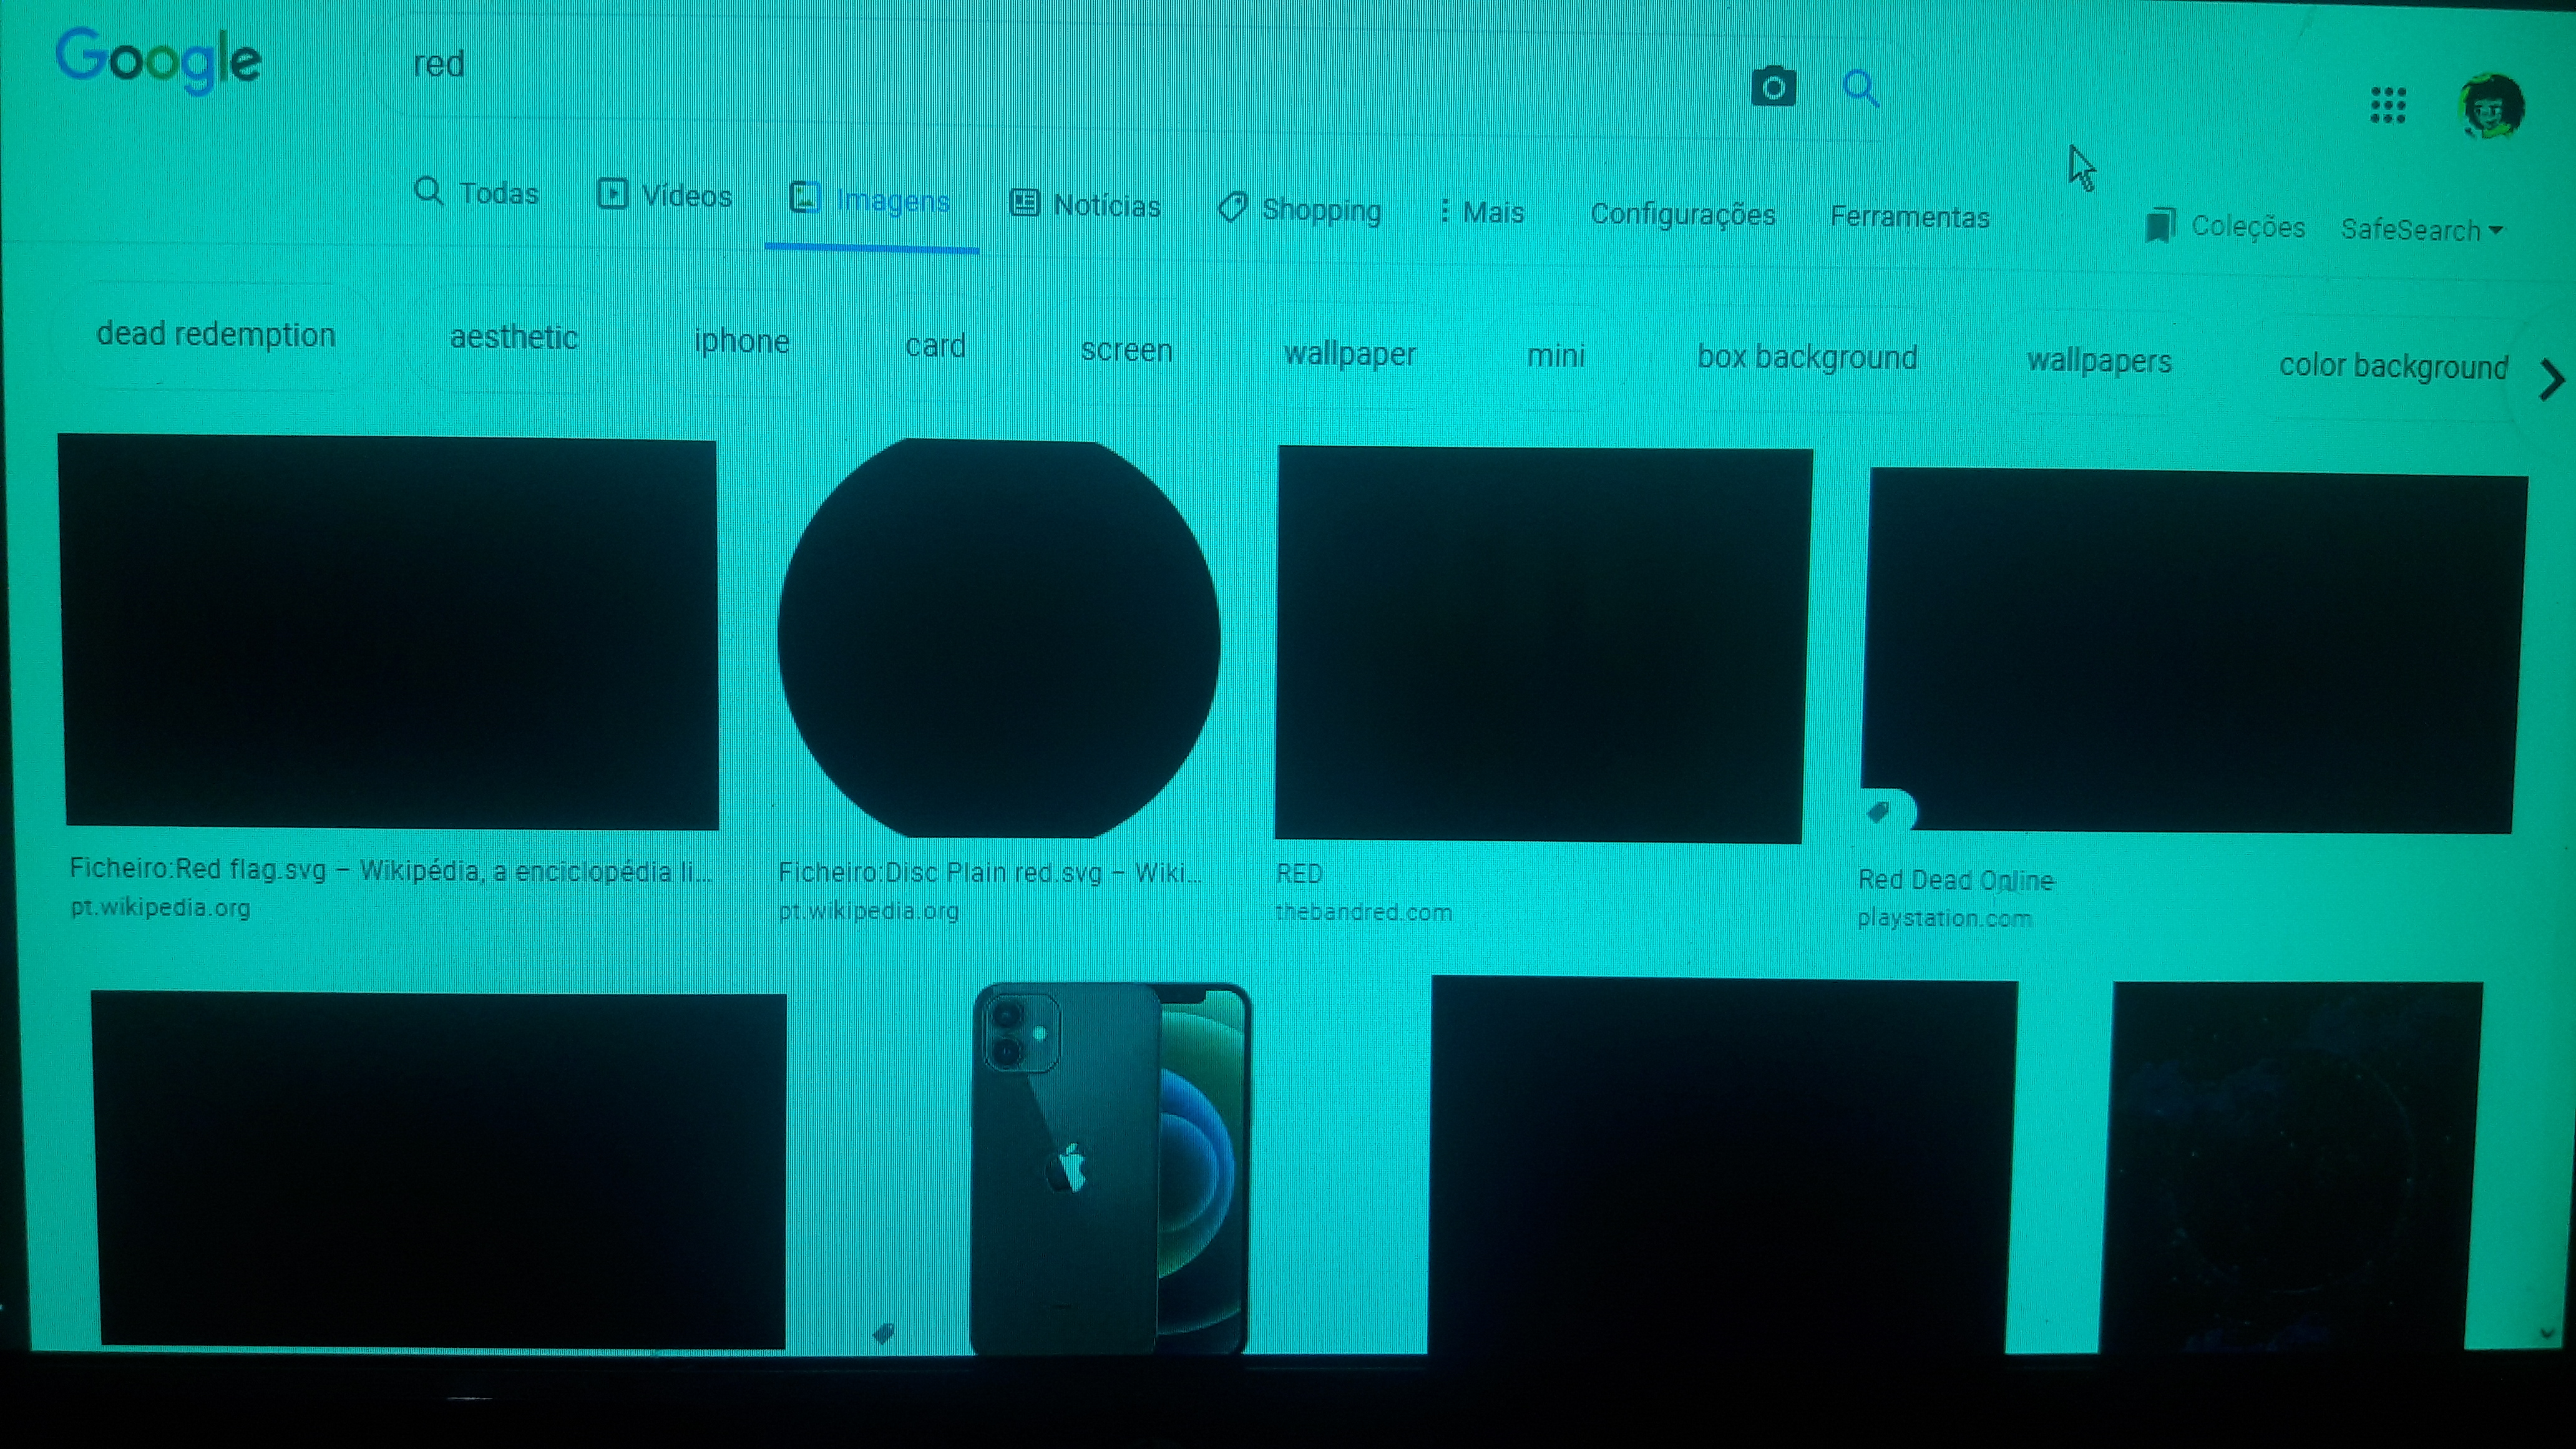Switch to the Notícias tab
Screen dimensions: 2576x1449
coord(1085,205)
